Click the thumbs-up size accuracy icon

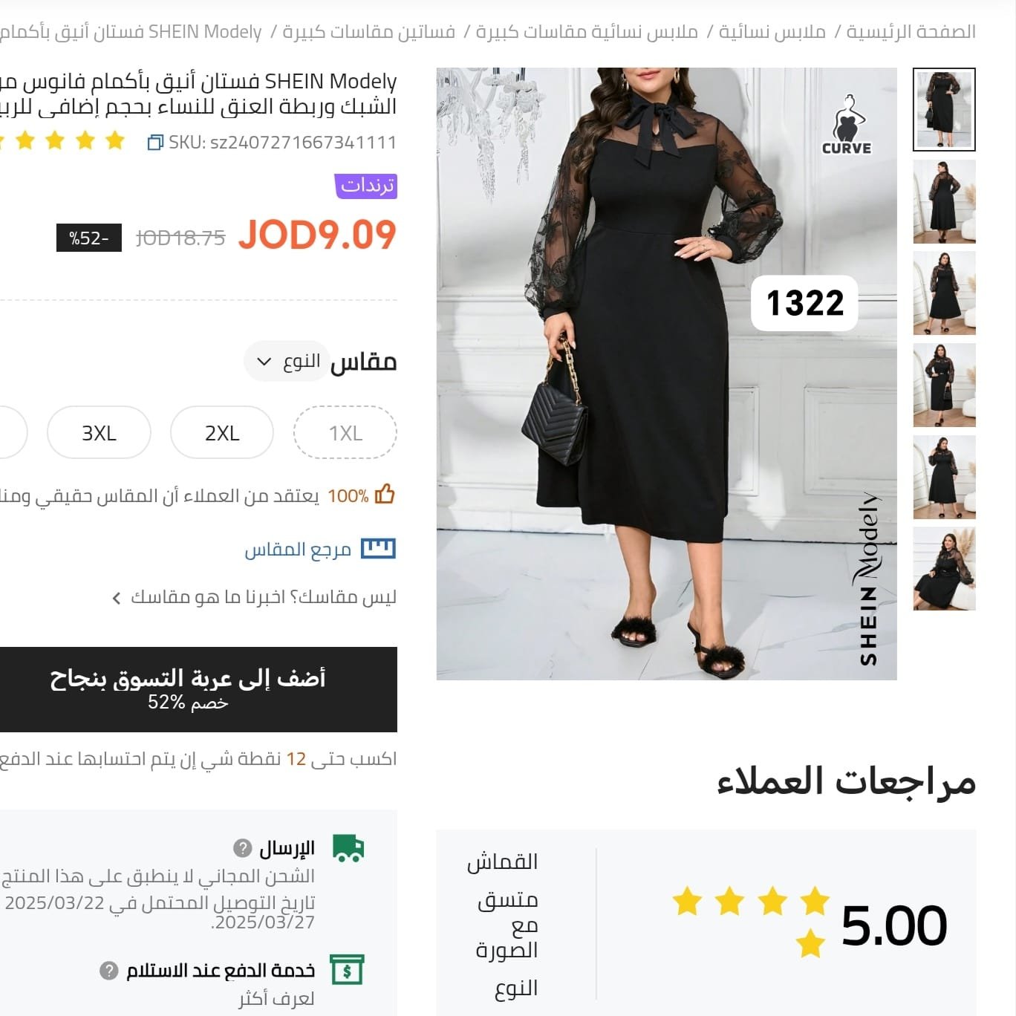385,495
